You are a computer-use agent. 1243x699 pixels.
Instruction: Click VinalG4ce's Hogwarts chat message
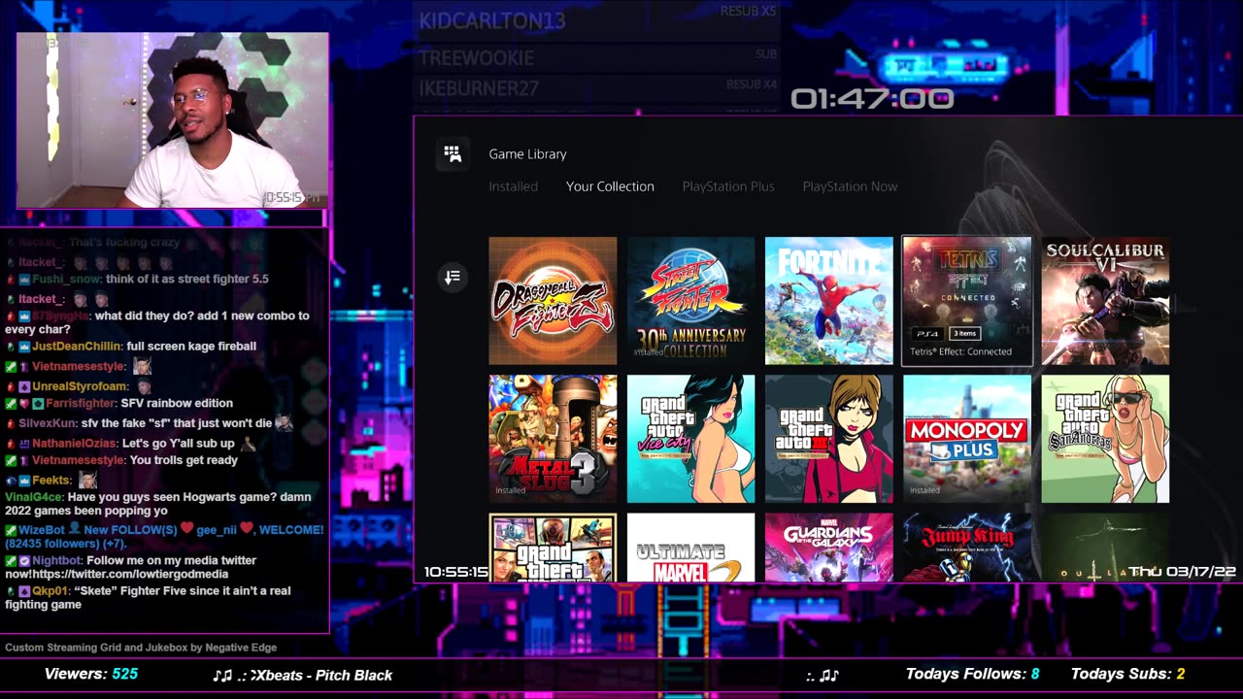(158, 504)
